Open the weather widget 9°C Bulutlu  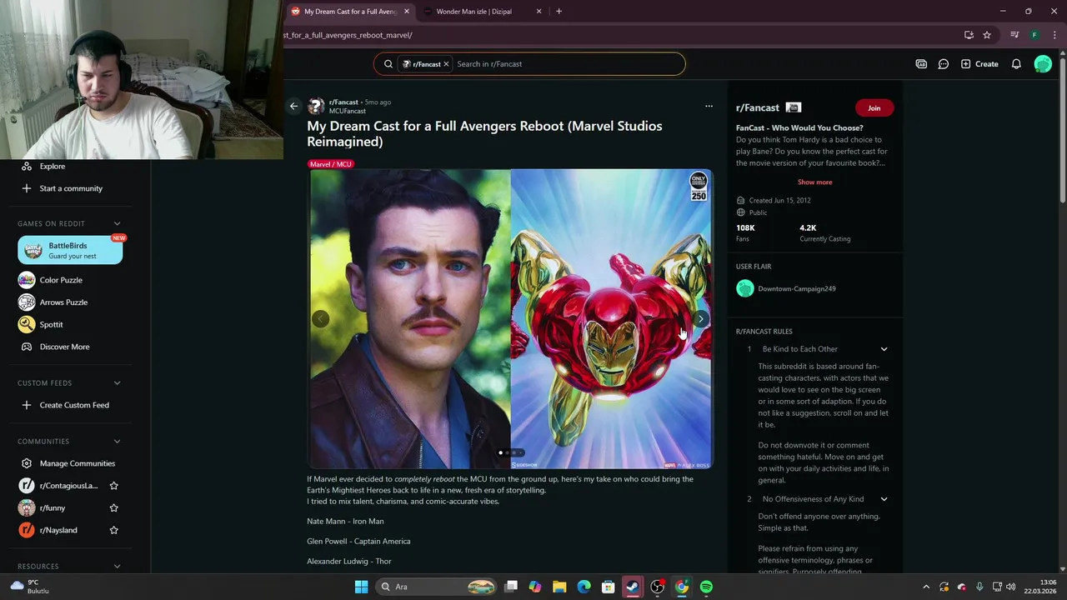pos(29,587)
